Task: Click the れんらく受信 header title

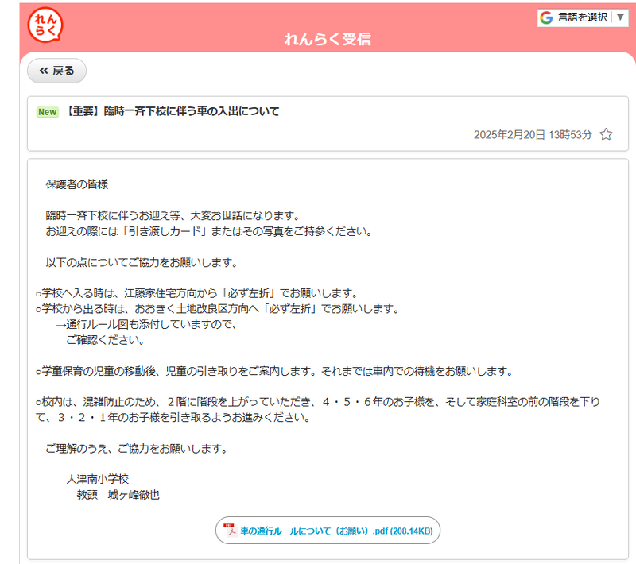Action: (328, 40)
